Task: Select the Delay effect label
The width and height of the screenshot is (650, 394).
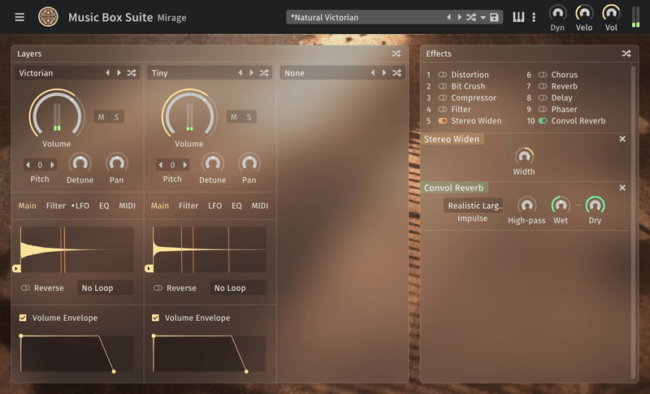Action: (561, 97)
